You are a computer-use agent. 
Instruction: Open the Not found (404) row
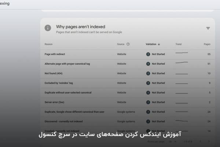[x=128, y=73]
